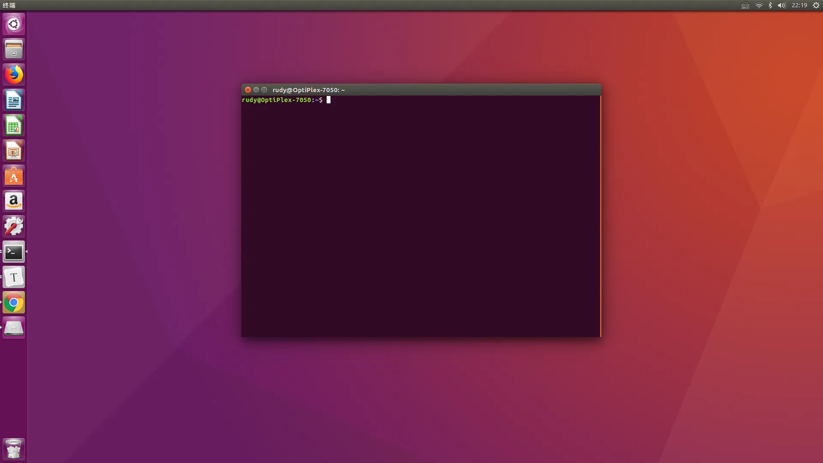Expand the volume sound indicator menu
Viewport: 823px width, 463px height.
781,5
